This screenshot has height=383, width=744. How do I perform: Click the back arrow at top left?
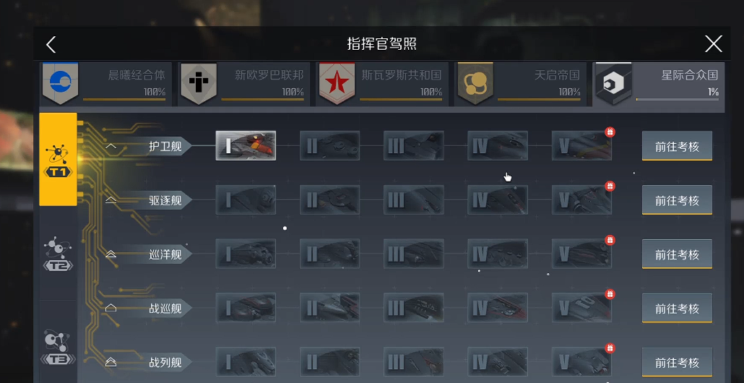click(x=51, y=45)
